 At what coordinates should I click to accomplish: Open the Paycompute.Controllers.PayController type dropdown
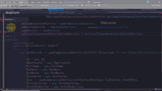77,12
